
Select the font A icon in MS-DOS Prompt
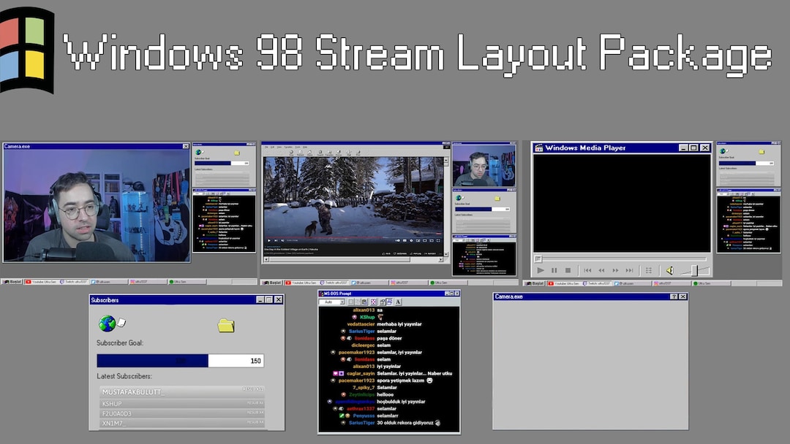pyautogui.click(x=398, y=302)
